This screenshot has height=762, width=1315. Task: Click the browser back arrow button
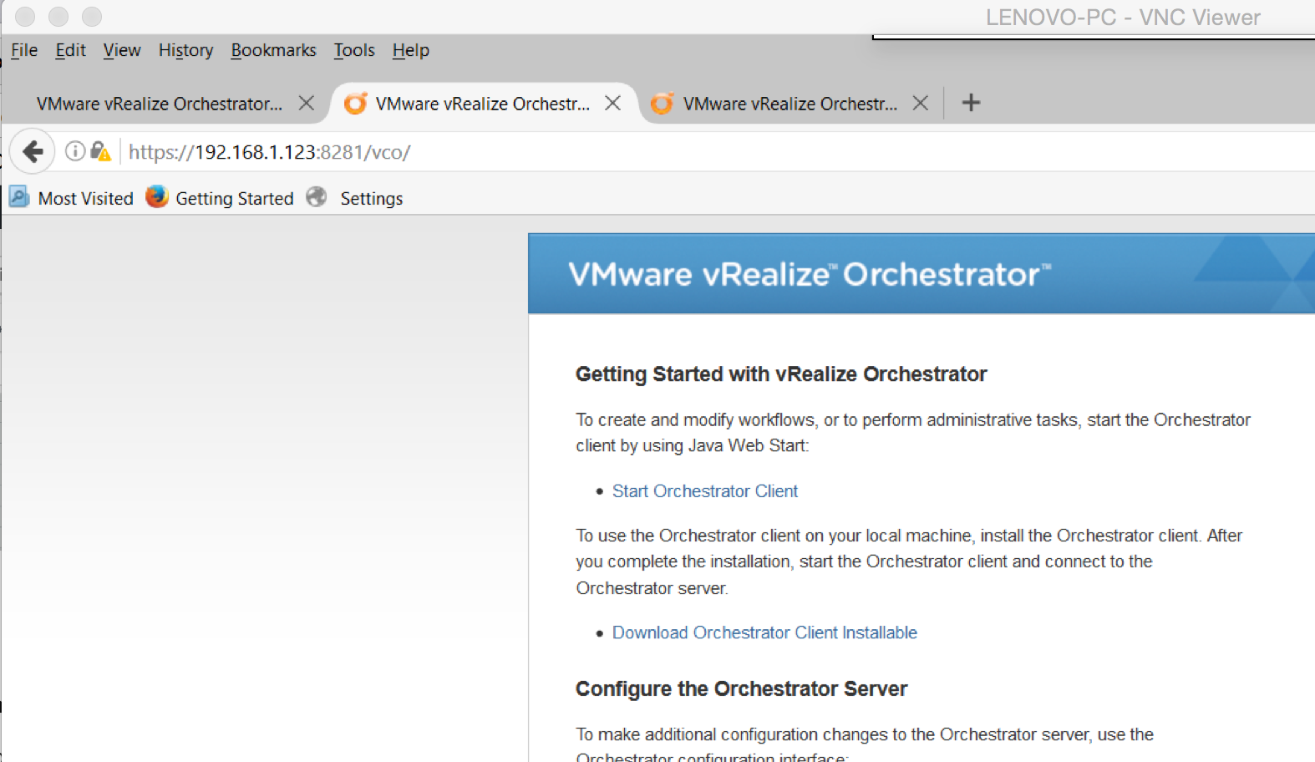[33, 151]
